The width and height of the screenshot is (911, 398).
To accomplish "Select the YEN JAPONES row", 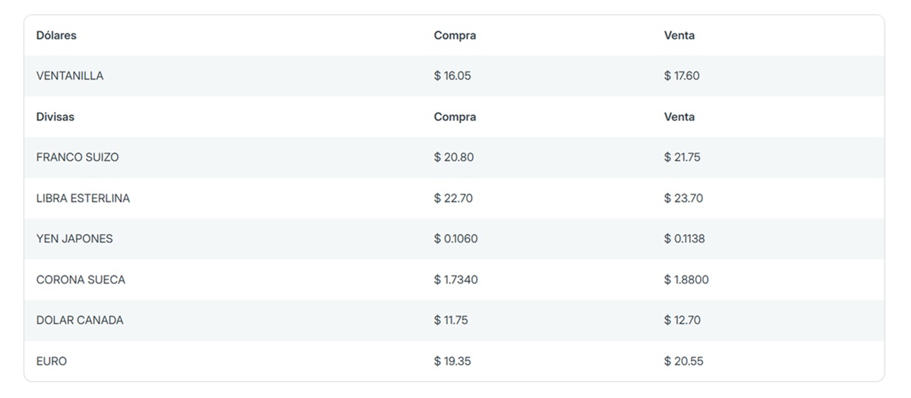I will click(x=454, y=238).
